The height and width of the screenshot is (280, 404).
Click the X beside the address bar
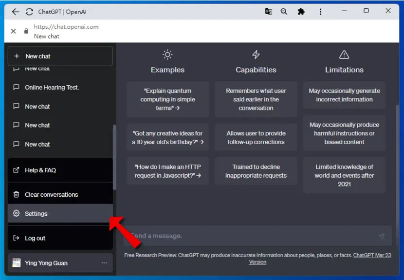pos(14,31)
